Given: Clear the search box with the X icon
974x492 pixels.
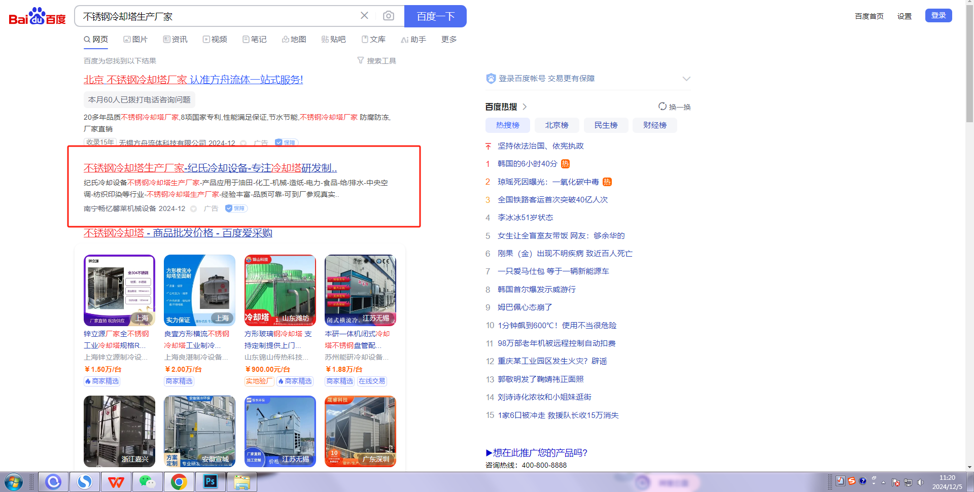Looking at the screenshot, I should pos(364,16).
